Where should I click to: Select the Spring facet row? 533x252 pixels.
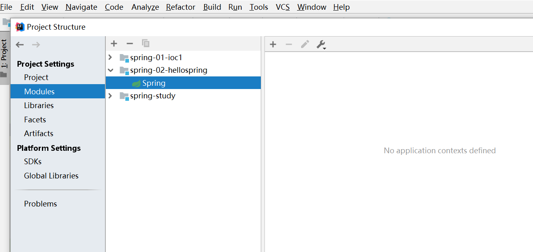(183, 83)
